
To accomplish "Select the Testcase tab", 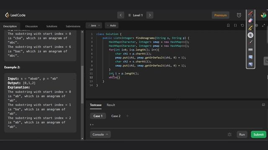I will [95, 105].
